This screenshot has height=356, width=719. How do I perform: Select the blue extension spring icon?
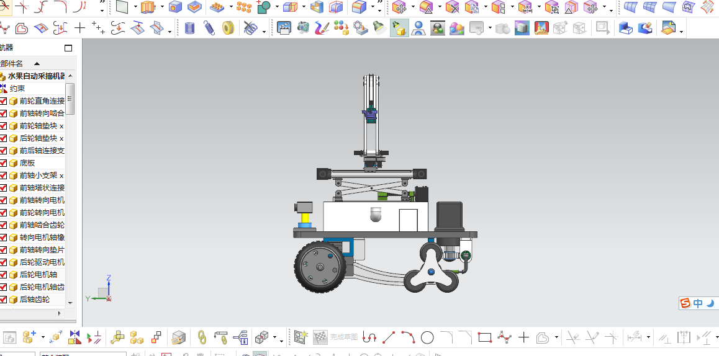click(209, 29)
